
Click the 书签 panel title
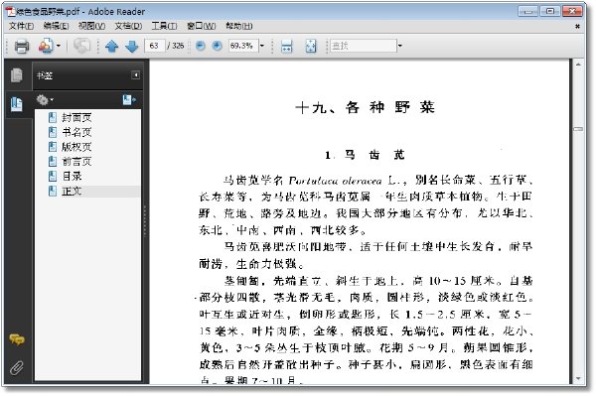coord(45,75)
